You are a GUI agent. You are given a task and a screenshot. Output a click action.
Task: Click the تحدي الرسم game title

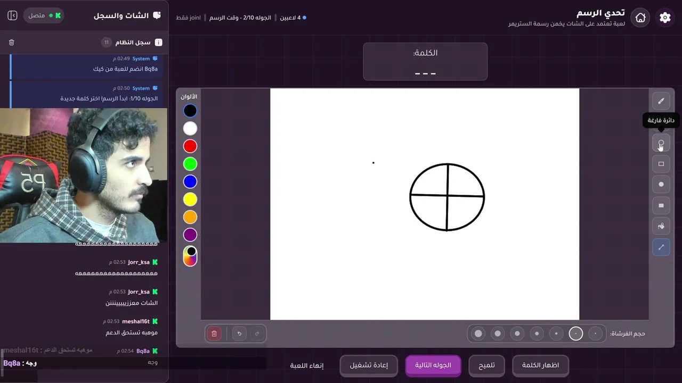click(x=601, y=13)
